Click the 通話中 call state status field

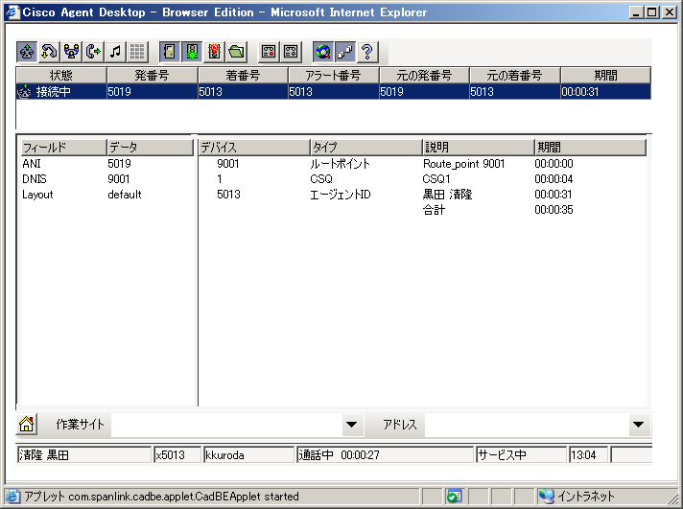click(x=385, y=455)
